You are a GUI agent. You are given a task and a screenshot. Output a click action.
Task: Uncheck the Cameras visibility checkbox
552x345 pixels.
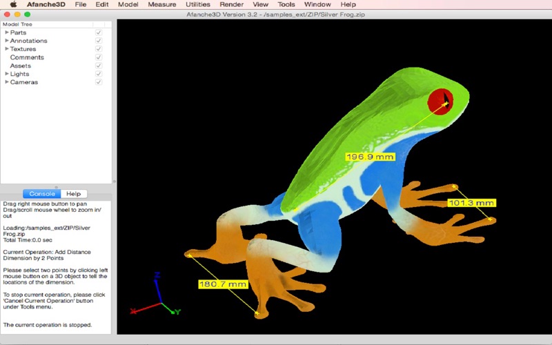coord(99,82)
